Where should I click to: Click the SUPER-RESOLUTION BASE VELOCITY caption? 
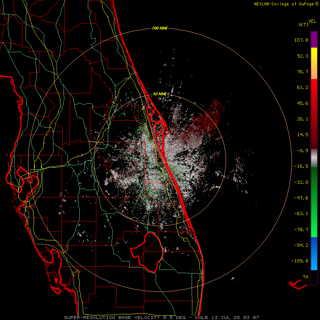point(112,318)
